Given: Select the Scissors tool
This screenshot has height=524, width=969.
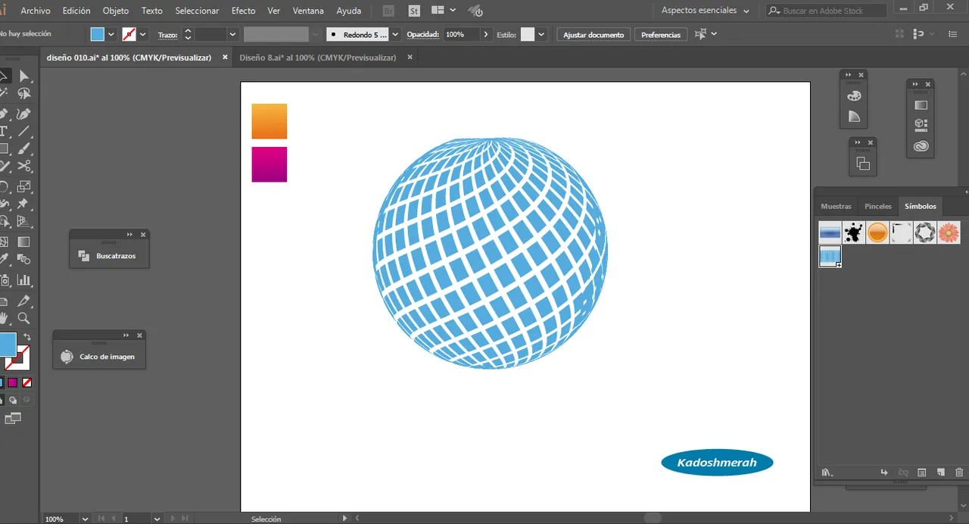Looking at the screenshot, I should (x=24, y=167).
